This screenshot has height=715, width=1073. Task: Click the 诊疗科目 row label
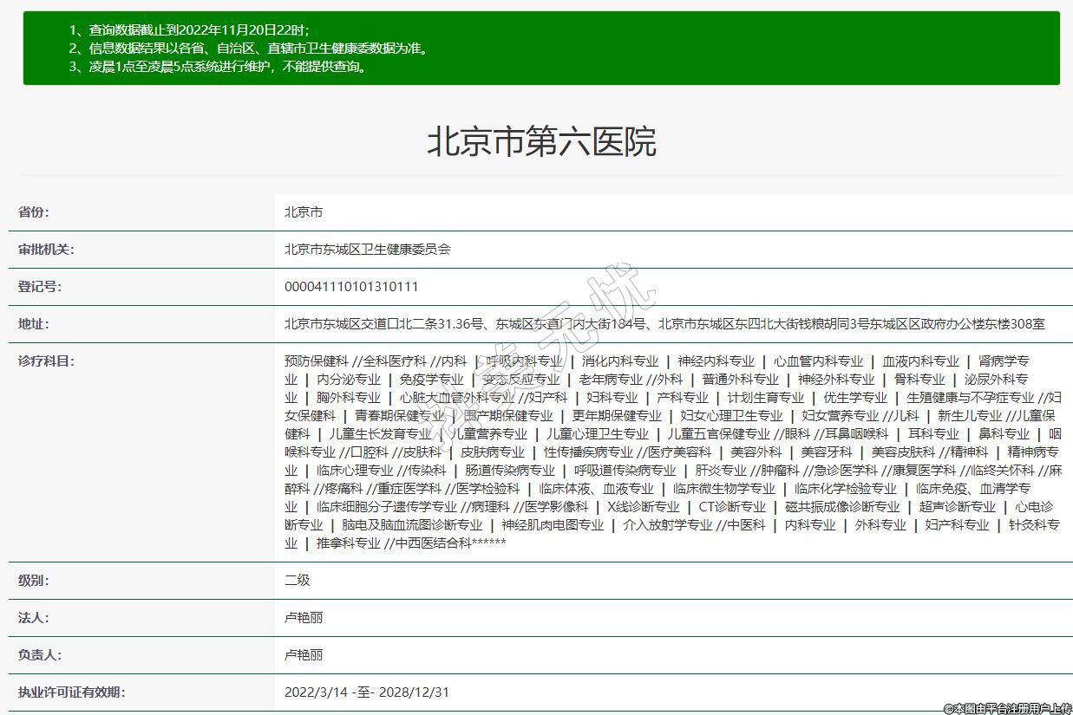[x=46, y=361]
